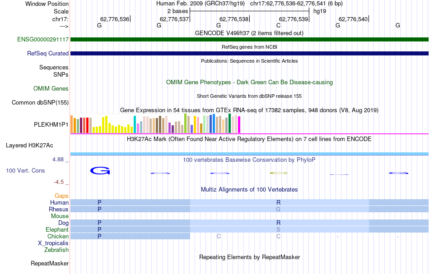
Task: Click the Mouse alignment row label
Action: [60, 216]
